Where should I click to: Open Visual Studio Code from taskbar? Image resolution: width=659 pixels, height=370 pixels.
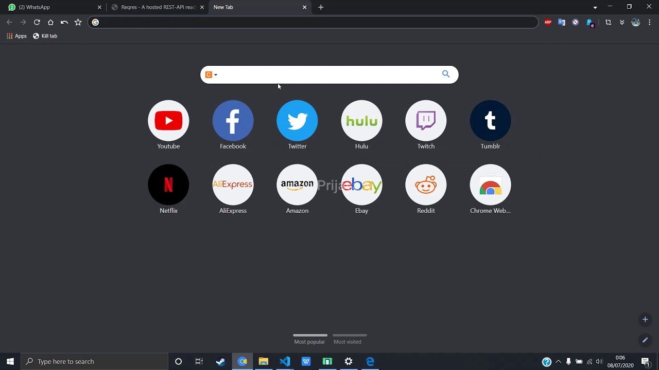[285, 361]
